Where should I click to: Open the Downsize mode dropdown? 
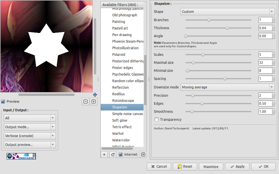pos(228,87)
